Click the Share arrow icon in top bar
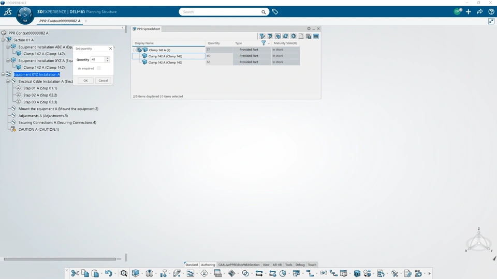The width and height of the screenshot is (497, 279). (x=480, y=12)
